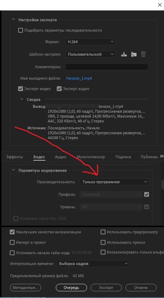The height and width of the screenshot is (298, 164).
Task: Enable 'Установить начало тайм-кода' checkbox
Action: [12, 253]
